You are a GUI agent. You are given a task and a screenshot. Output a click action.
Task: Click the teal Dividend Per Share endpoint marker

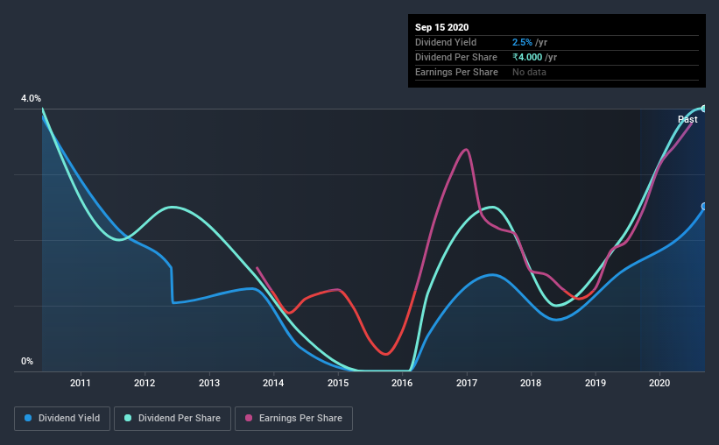point(704,109)
